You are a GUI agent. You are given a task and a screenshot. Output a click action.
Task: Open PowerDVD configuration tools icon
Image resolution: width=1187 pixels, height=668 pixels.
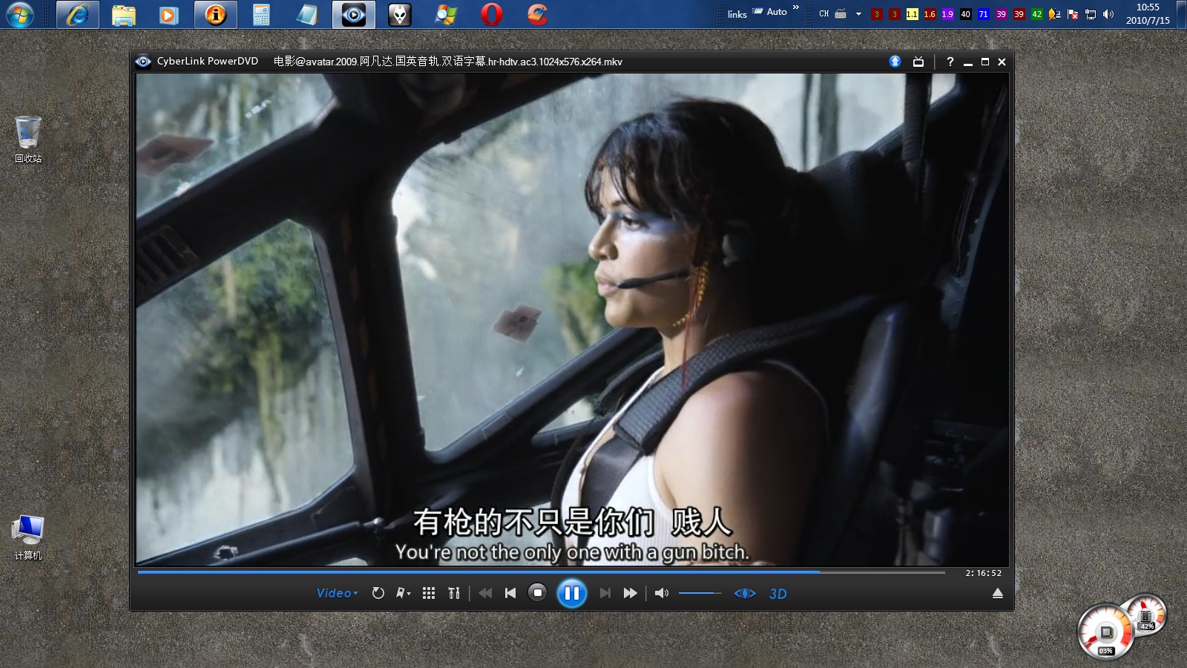pyautogui.click(x=454, y=593)
